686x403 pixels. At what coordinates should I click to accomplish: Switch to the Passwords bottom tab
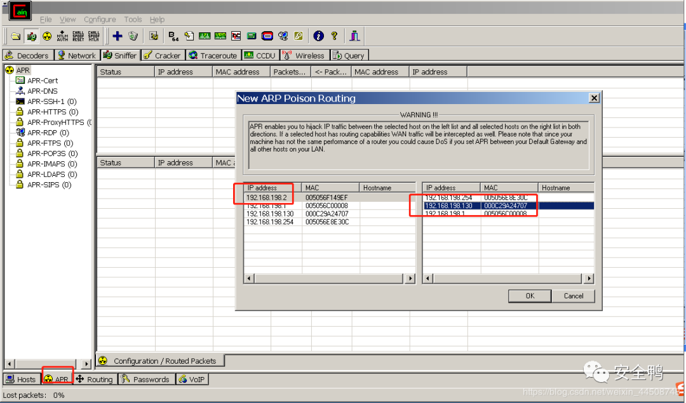click(x=146, y=380)
